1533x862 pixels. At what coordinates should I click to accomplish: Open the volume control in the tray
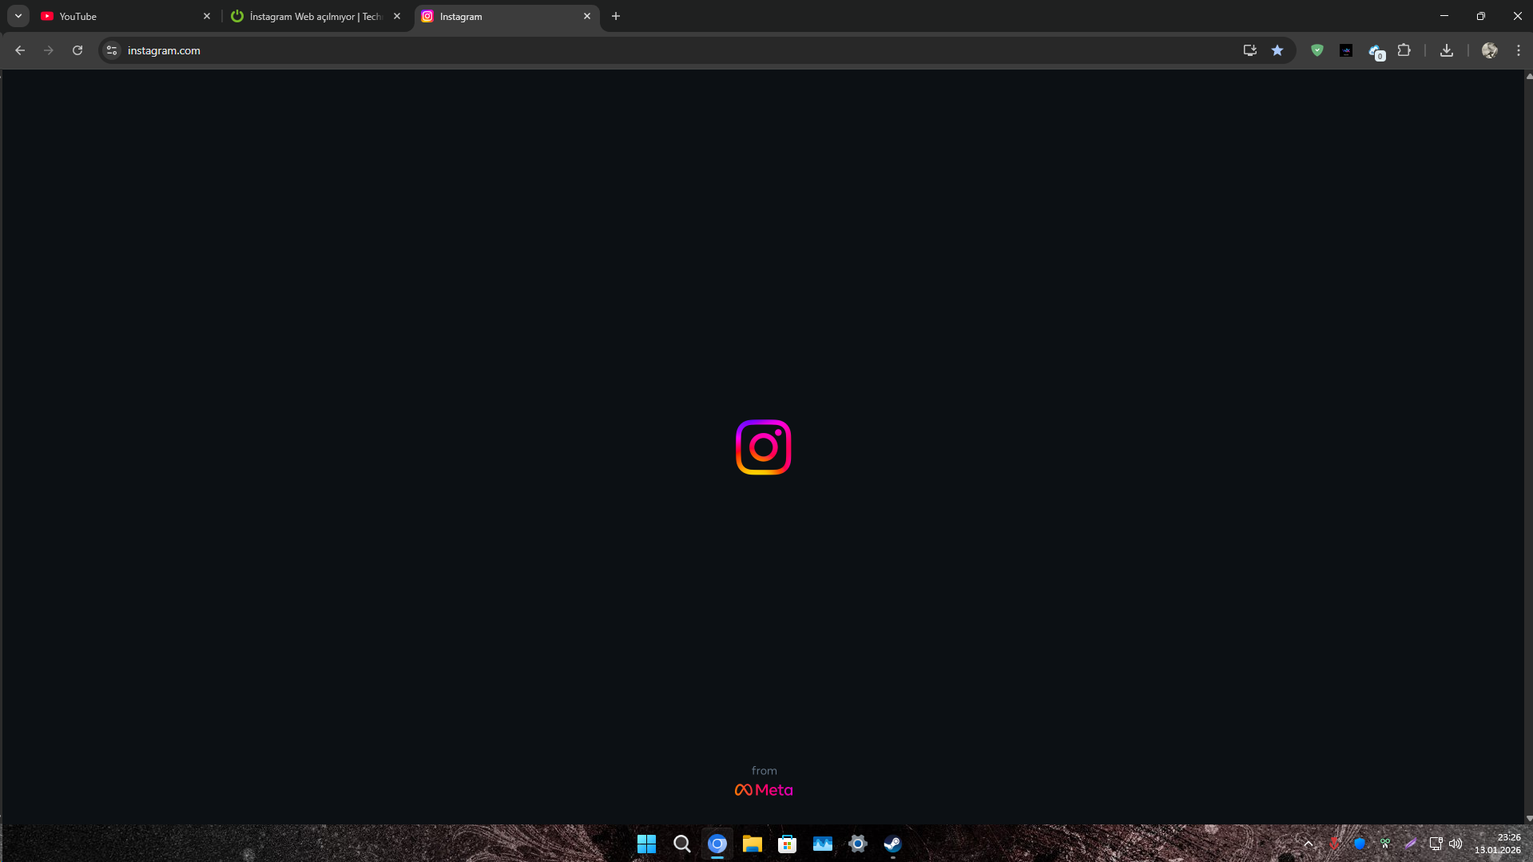point(1456,844)
